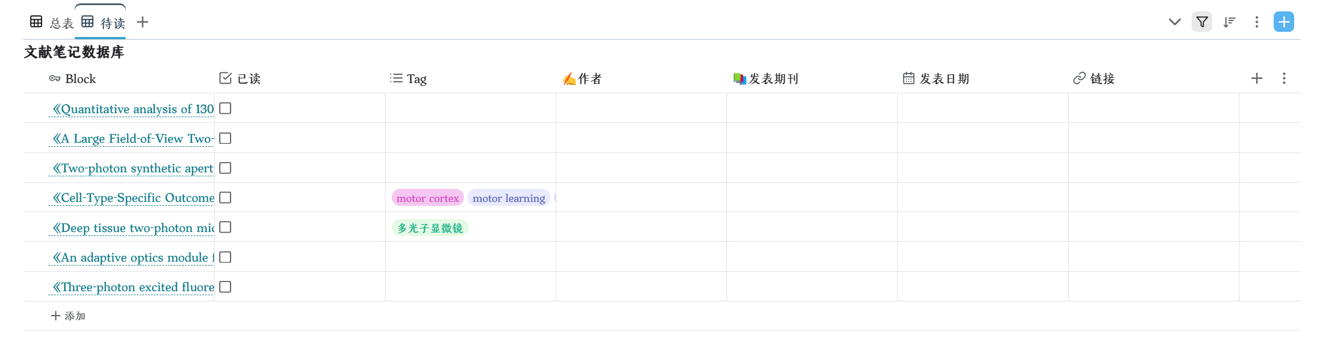Open the 作者 column header menu
1338x360 pixels.
pos(589,78)
